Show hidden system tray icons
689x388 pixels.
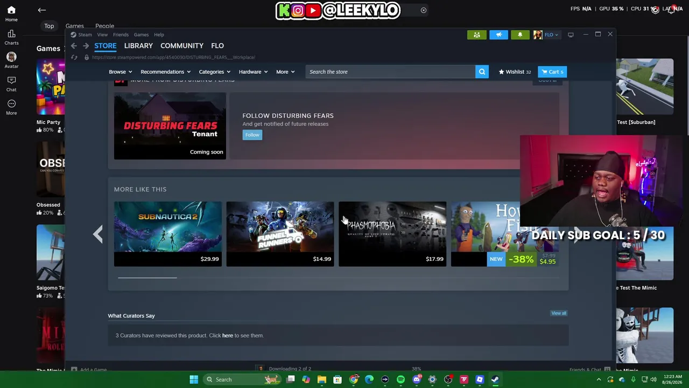(x=599, y=379)
